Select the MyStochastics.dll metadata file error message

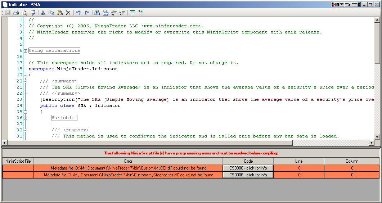pyautogui.click(x=129, y=175)
